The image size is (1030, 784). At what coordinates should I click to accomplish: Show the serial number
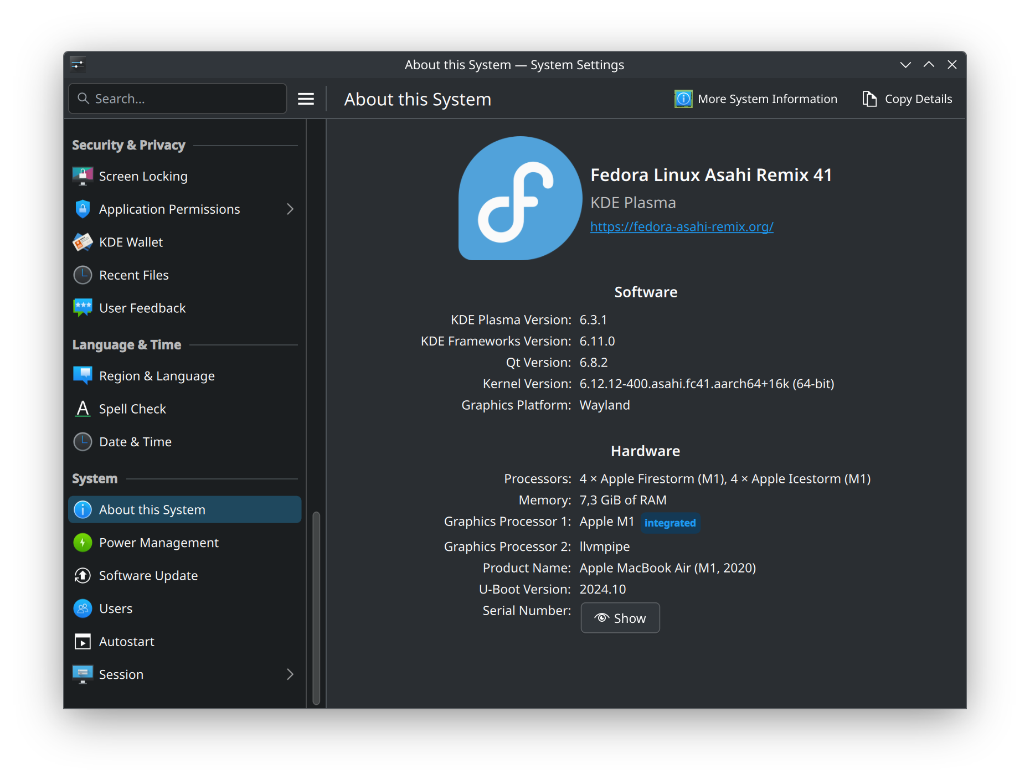pyautogui.click(x=620, y=618)
